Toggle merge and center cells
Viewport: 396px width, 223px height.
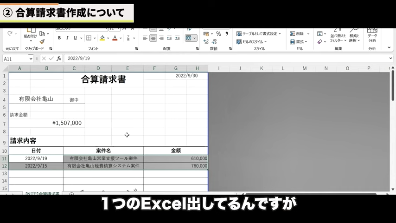pos(189,38)
